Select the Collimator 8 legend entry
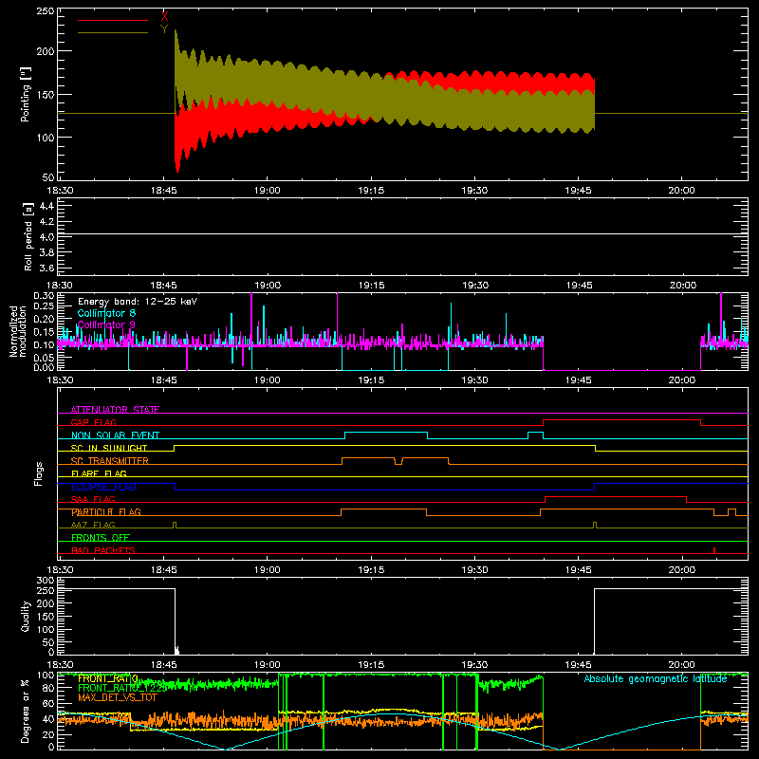This screenshot has width=759, height=759. coord(106,313)
